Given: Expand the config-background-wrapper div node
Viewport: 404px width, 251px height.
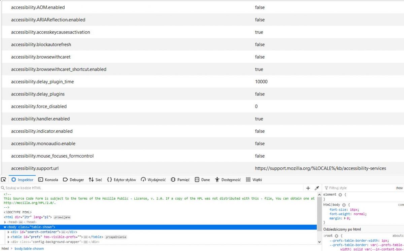Looking at the screenshot, I should click(8, 242).
